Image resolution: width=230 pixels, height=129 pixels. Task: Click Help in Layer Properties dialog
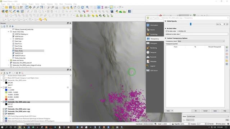pyautogui.click(x=225, y=111)
